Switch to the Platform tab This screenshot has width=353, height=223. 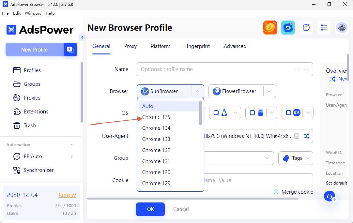coord(161,46)
